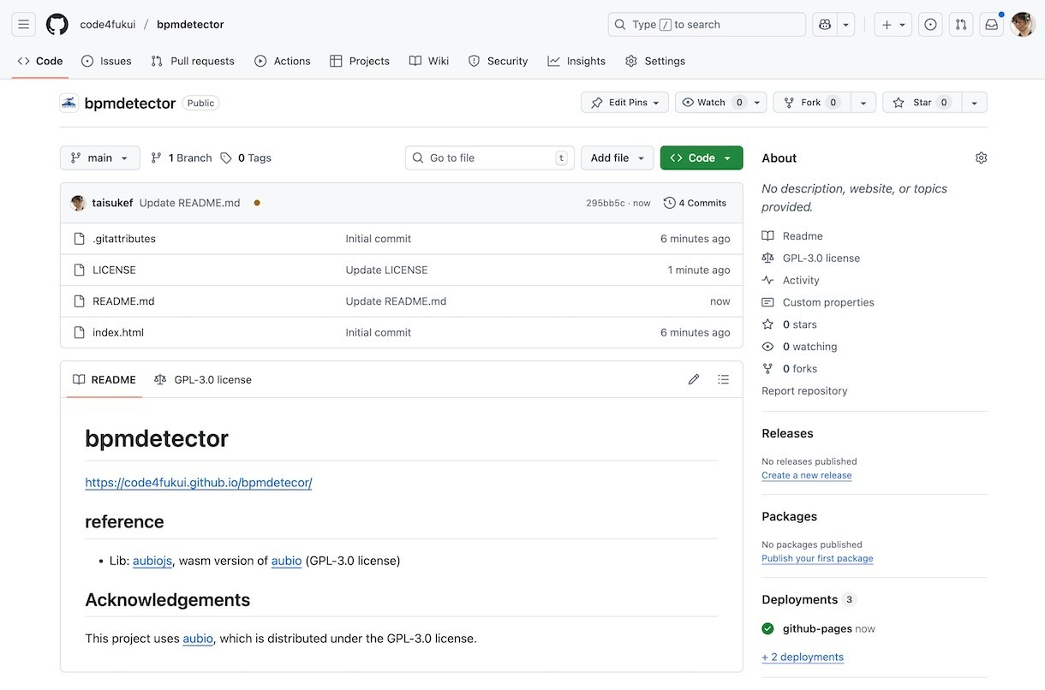This screenshot has width=1045, height=690.
Task: Open the repository Settings tab
Action: pos(655,61)
